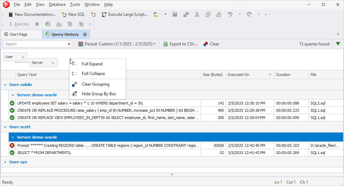Open the Redo history dropdown
The width and height of the screenshot is (344, 186).
[x=259, y=14]
